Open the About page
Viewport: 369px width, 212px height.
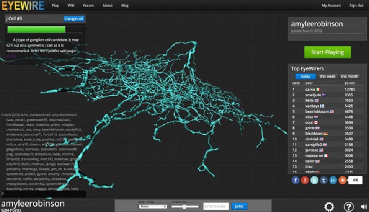[x=107, y=5]
